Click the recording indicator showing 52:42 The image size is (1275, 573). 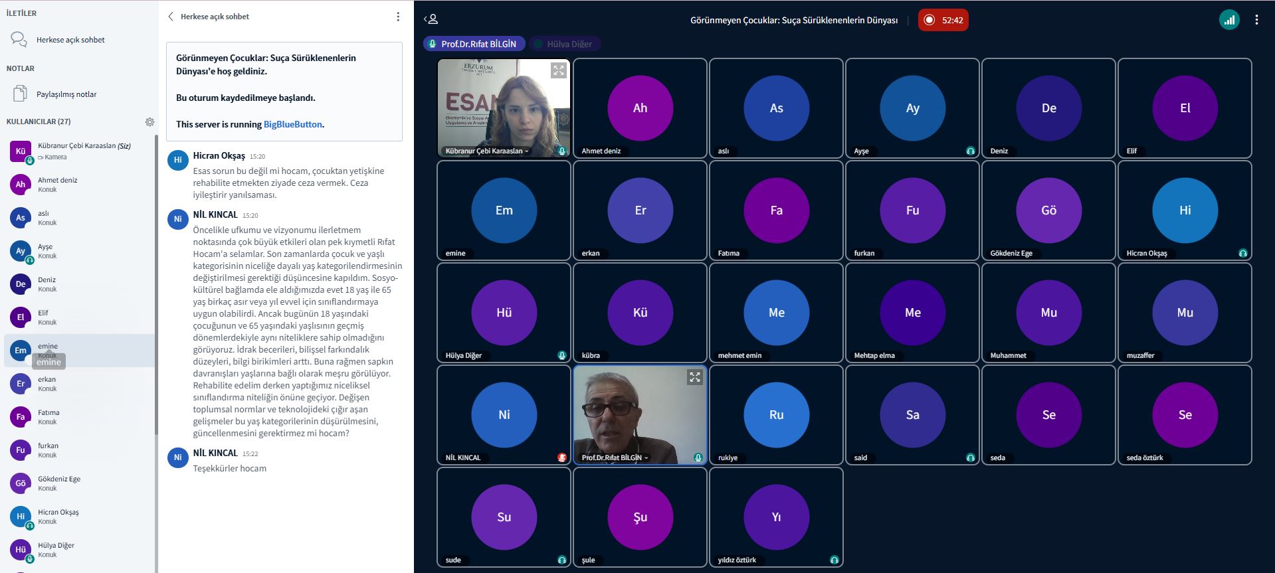click(943, 20)
